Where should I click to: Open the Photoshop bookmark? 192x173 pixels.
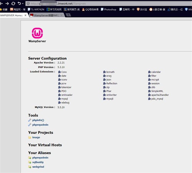click(x=109, y=10)
